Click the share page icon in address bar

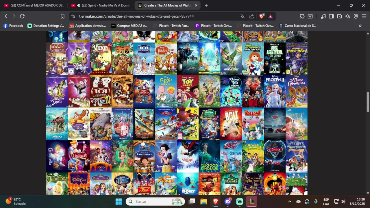(x=251, y=16)
